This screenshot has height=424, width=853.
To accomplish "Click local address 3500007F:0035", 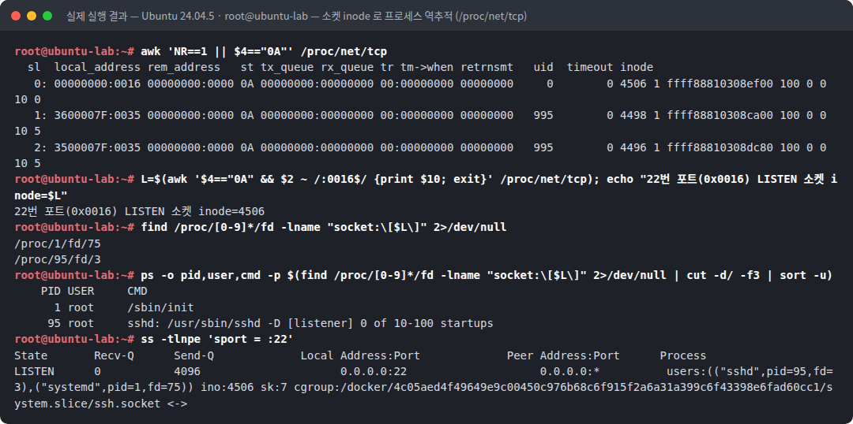I will 98,147.
